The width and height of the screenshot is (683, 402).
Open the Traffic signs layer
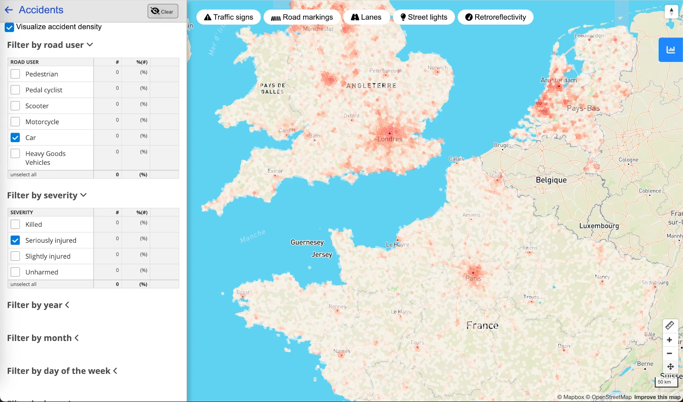coord(228,17)
